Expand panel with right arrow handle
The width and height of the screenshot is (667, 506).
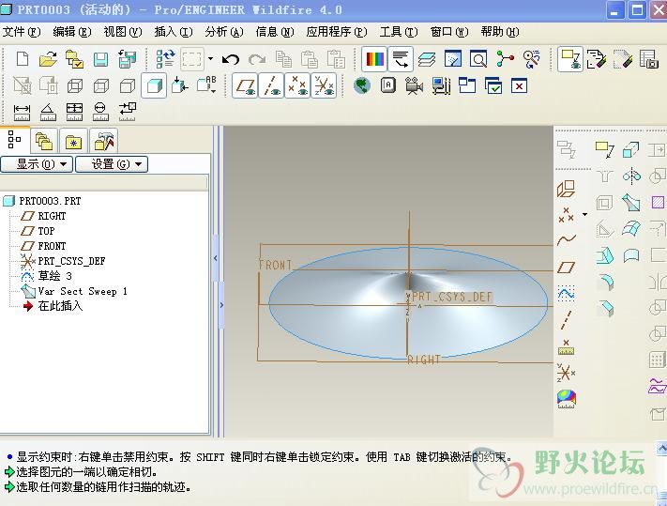(221, 305)
